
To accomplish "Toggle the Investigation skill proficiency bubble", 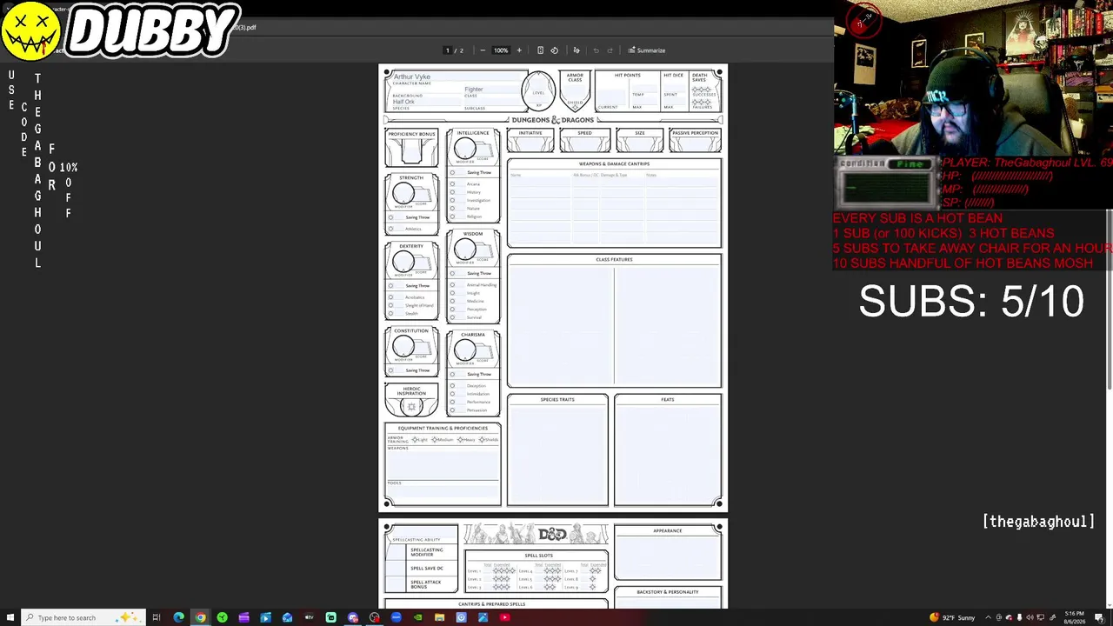I will point(452,201).
